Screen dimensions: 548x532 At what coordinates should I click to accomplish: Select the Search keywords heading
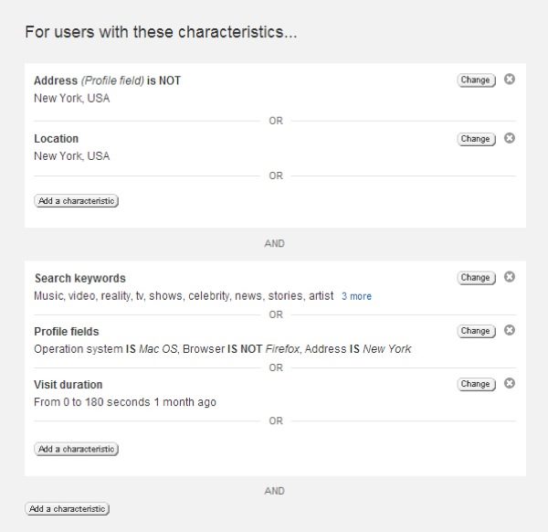pos(79,278)
